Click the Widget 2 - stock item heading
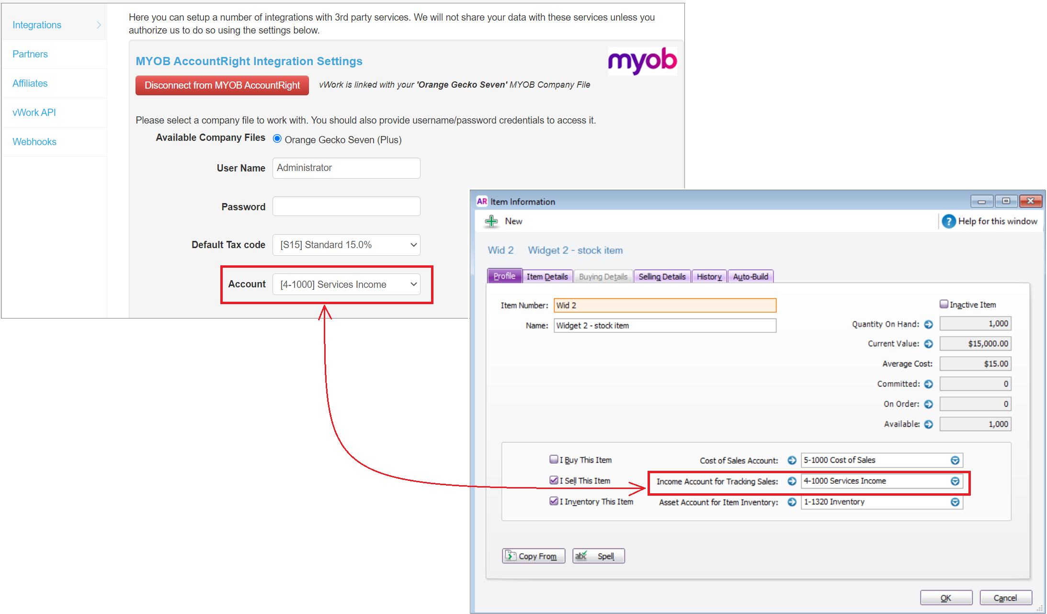1047x614 pixels. (x=575, y=250)
